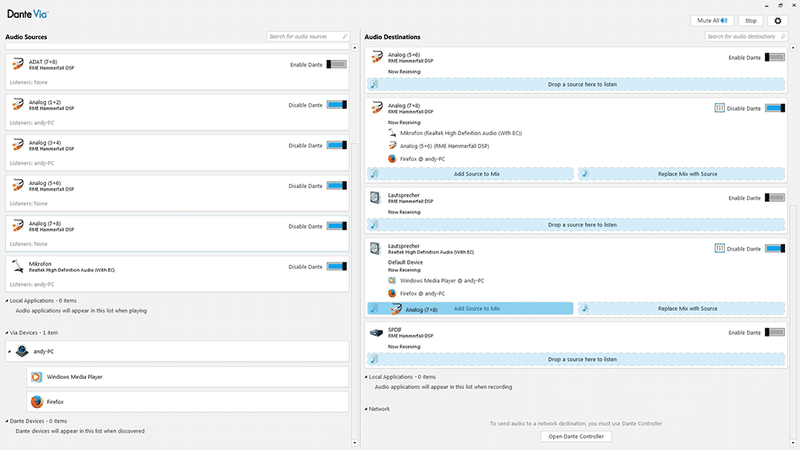Click the Mikrofon source microphone icon

coord(18,267)
